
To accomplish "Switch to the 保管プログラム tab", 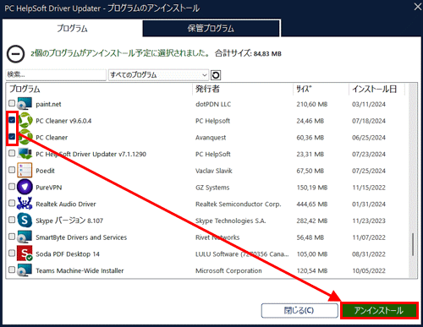I will tap(211, 29).
